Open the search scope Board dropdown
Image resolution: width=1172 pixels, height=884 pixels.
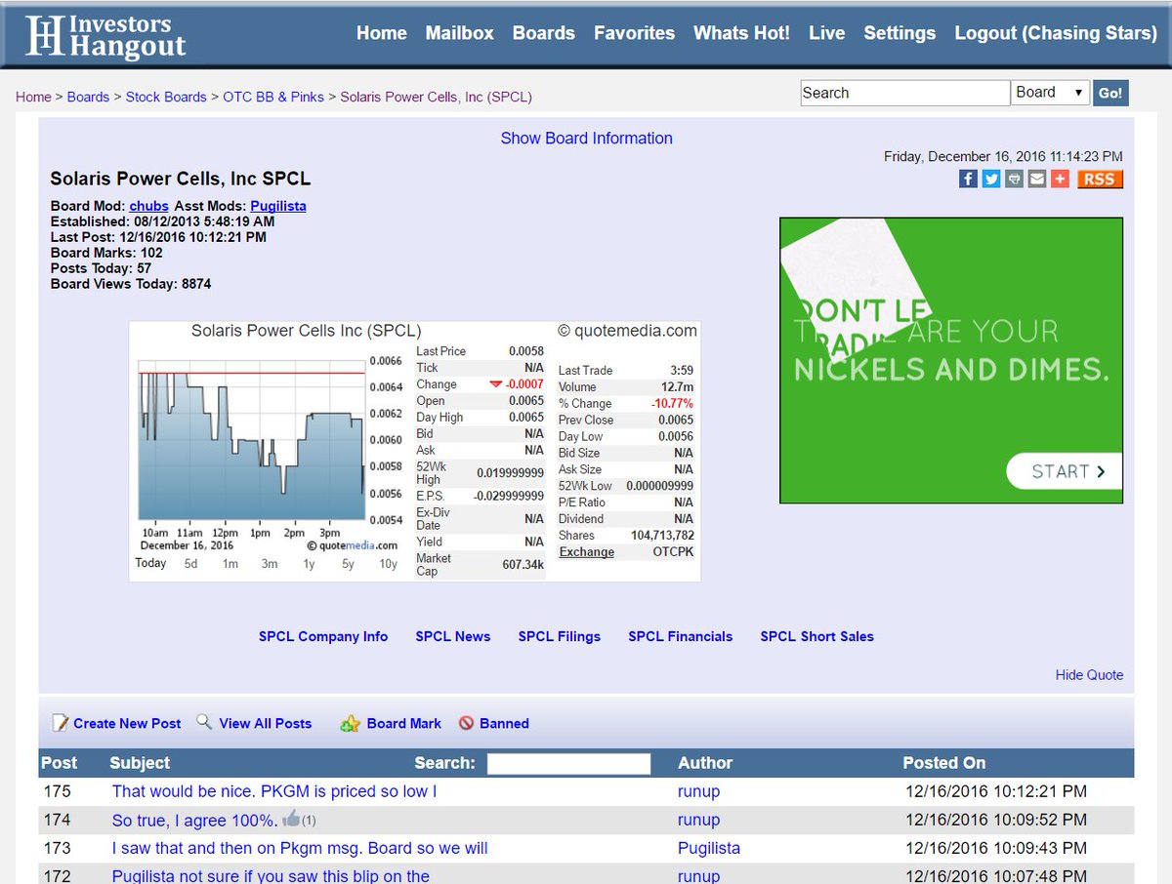pyautogui.click(x=1051, y=93)
